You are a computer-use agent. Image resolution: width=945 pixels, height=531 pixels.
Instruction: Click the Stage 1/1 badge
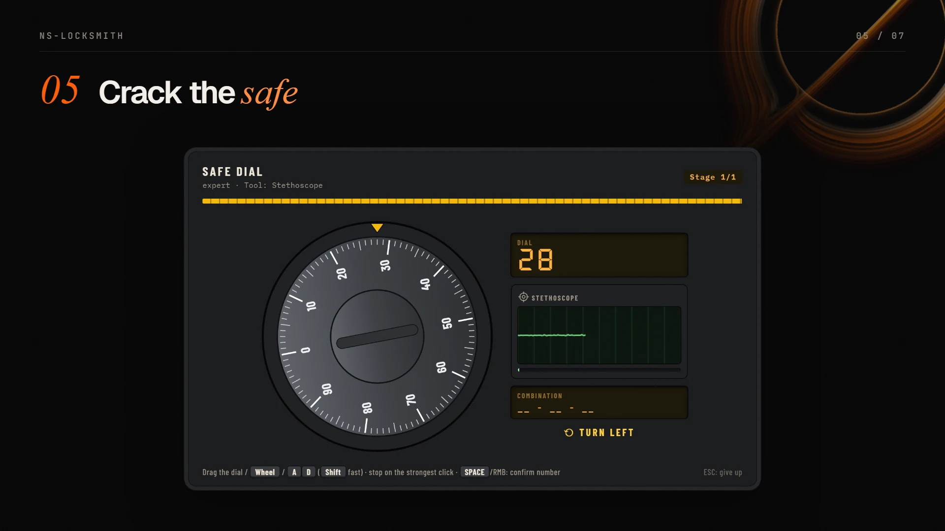[x=713, y=177]
